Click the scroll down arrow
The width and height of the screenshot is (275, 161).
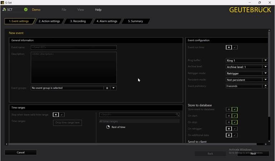point(269,141)
